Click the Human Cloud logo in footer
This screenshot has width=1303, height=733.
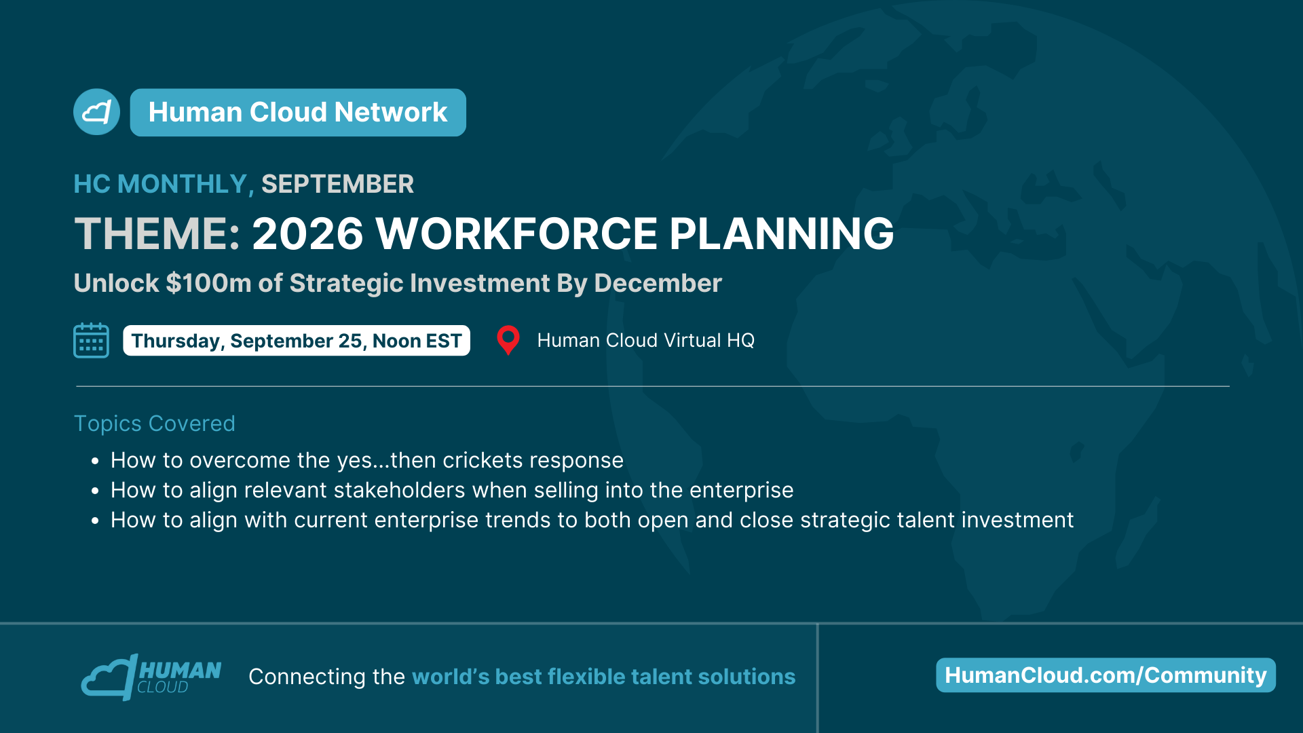(151, 677)
